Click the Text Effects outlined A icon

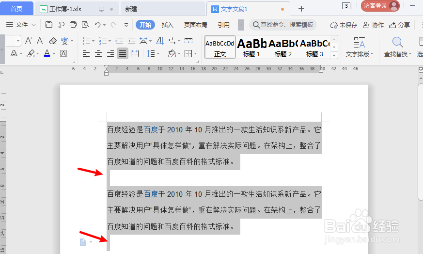pos(14,53)
